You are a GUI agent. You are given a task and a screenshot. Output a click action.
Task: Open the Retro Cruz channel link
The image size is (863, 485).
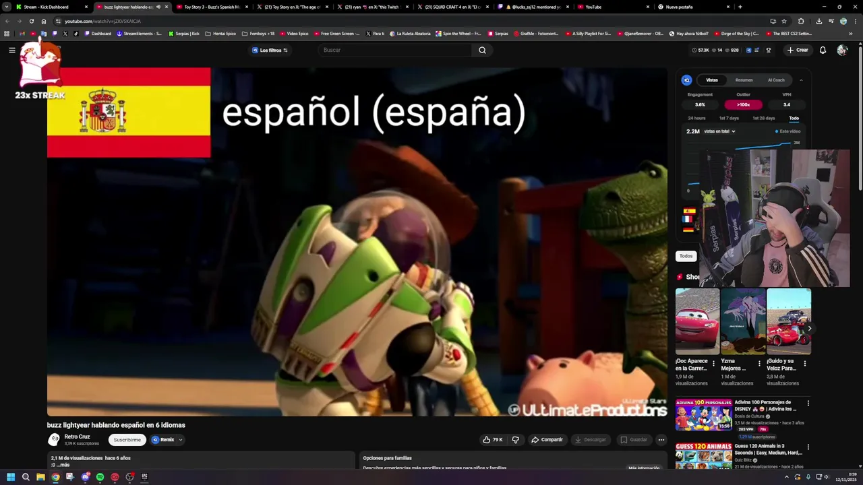click(77, 437)
